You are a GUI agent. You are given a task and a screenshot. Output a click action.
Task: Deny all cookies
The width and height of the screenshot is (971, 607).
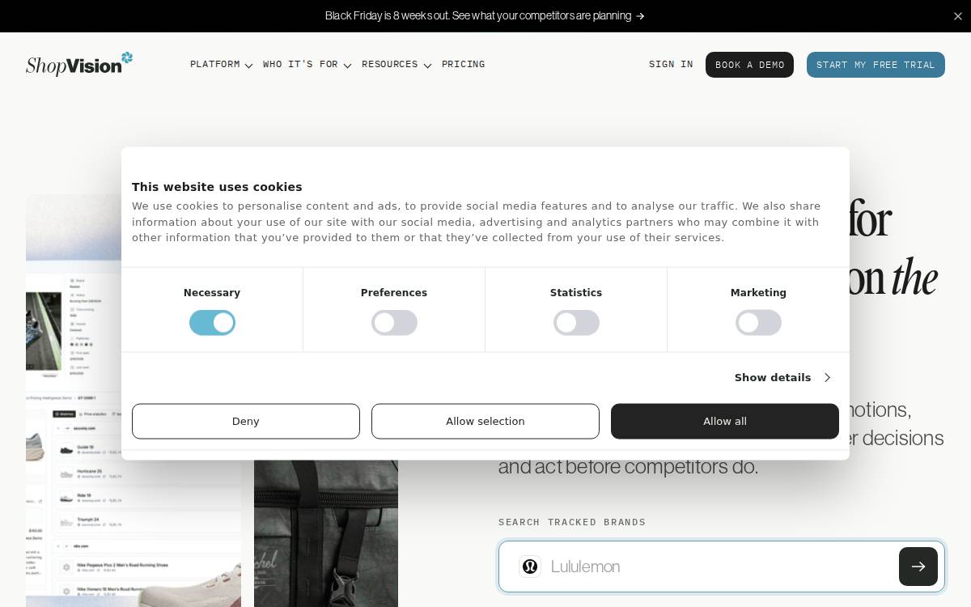tap(246, 422)
